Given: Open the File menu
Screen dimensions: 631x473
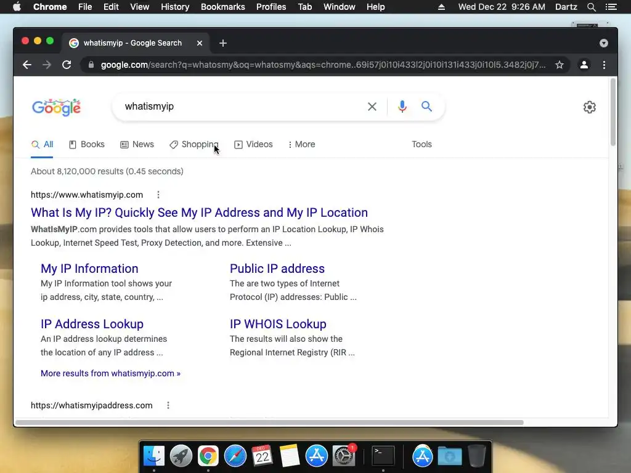Looking at the screenshot, I should (85, 7).
